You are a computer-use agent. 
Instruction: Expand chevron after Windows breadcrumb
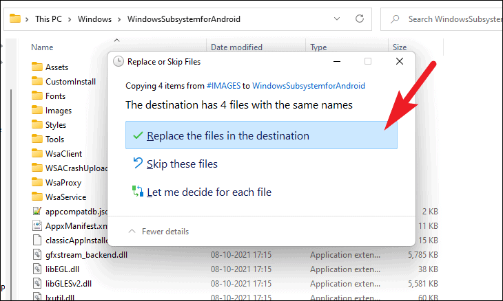tap(119, 19)
